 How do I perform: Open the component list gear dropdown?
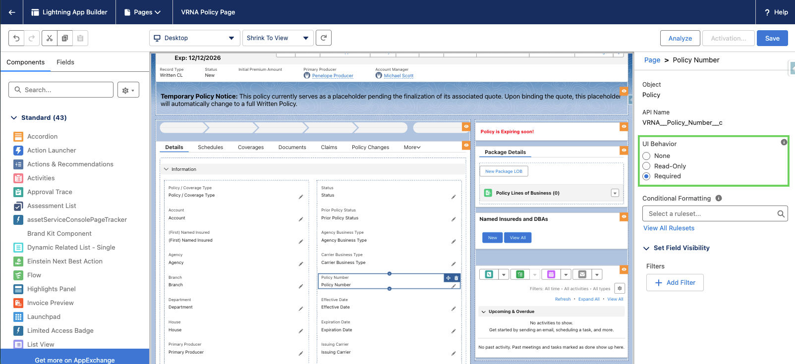point(128,90)
